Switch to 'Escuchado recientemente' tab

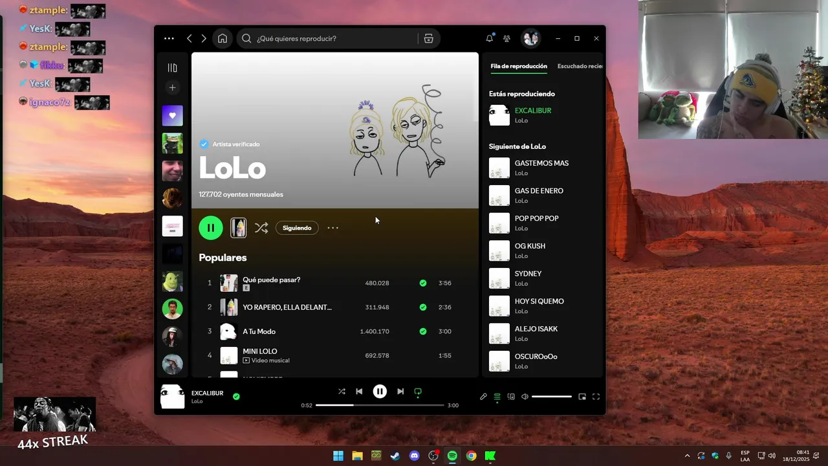point(580,66)
